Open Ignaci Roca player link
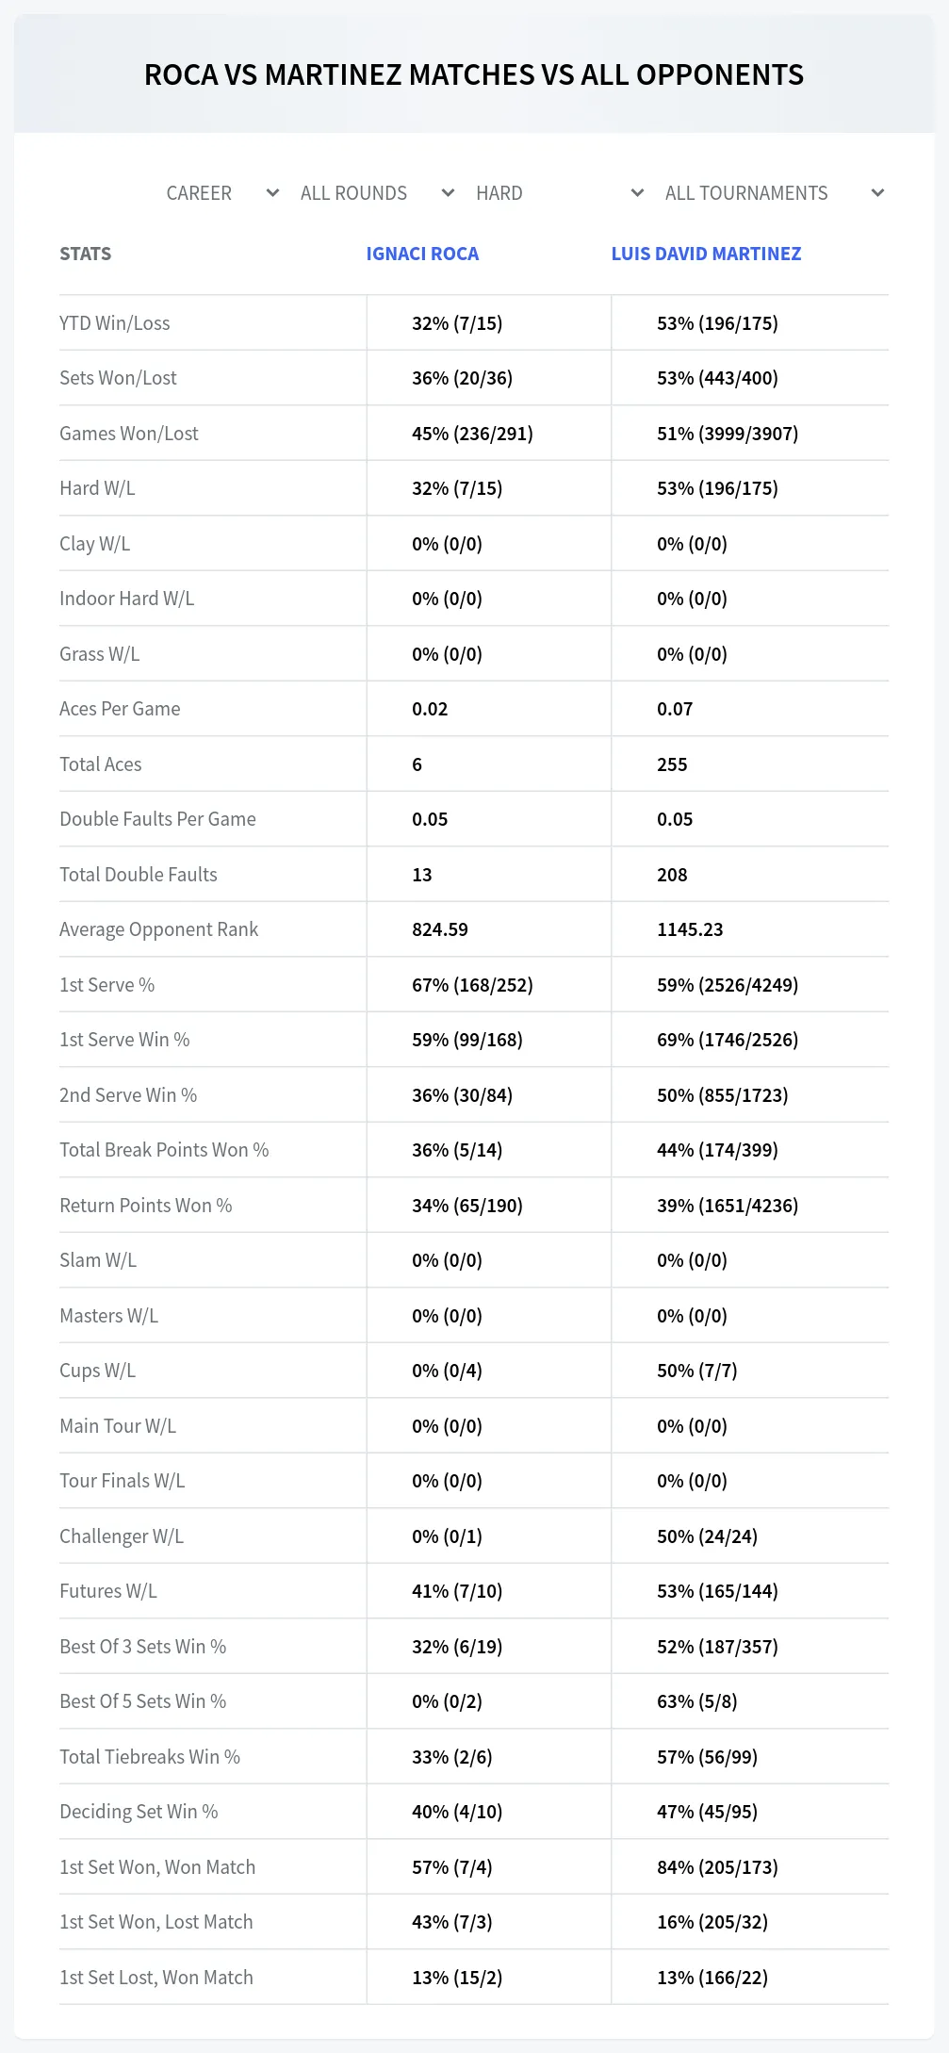Viewport: 949px width, 2053px height. tap(422, 254)
